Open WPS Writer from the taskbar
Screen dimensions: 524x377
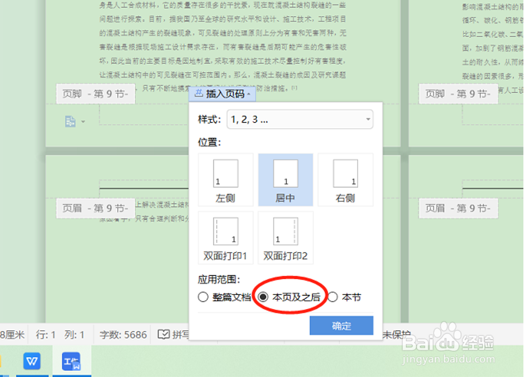coord(31,361)
